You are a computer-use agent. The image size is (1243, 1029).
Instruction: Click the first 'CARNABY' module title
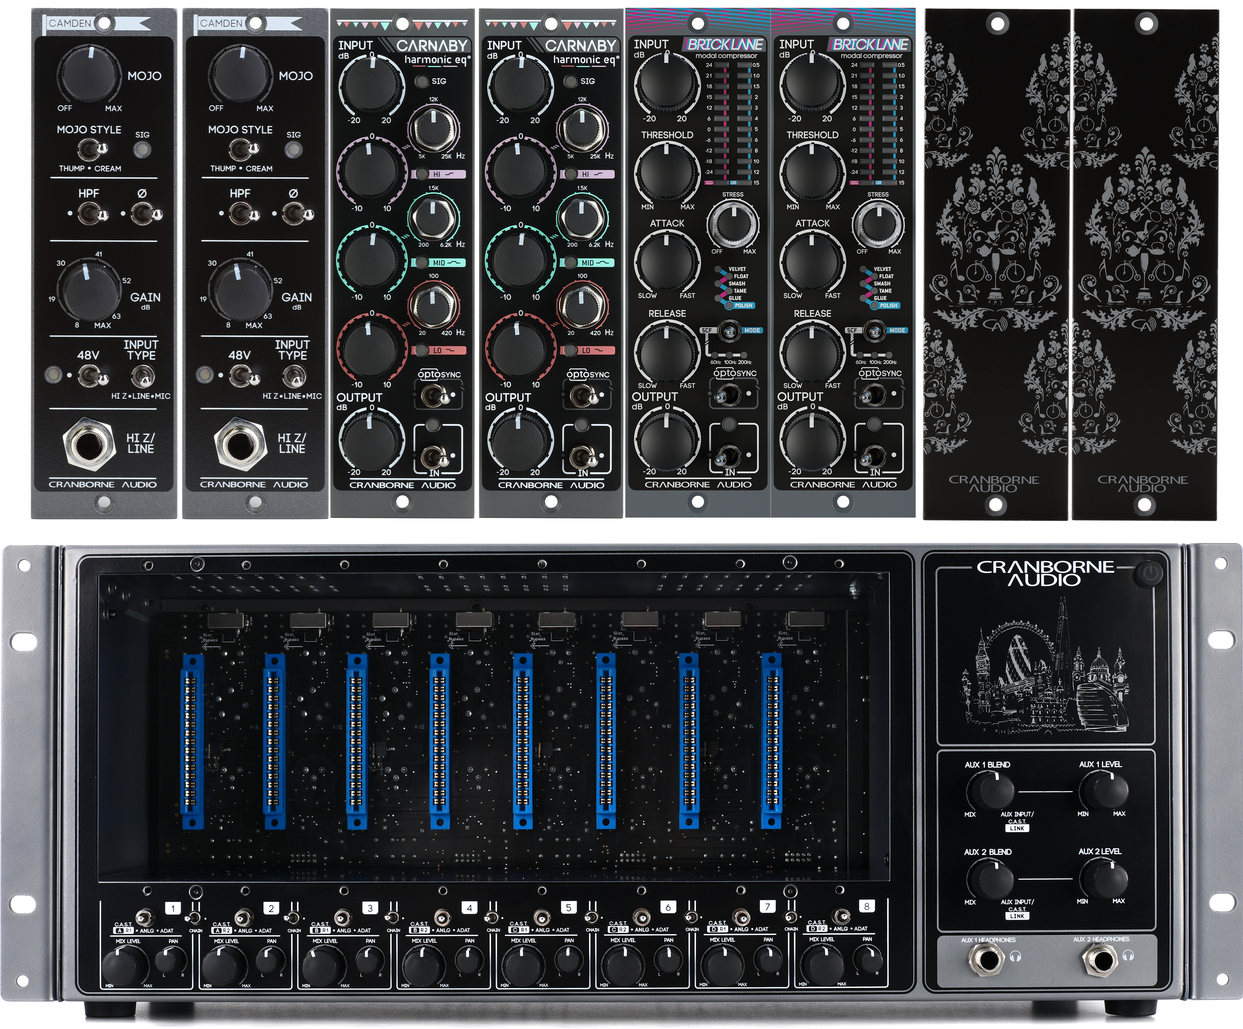(x=432, y=45)
